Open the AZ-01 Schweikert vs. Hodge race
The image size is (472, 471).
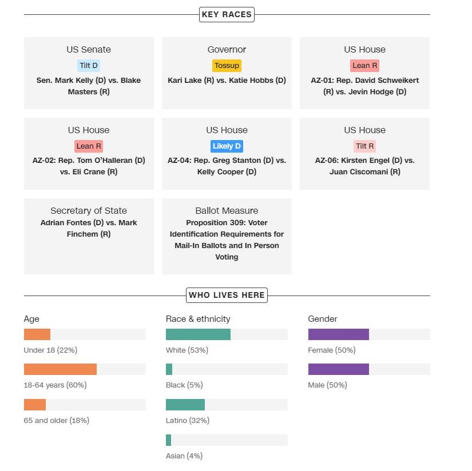point(364,86)
